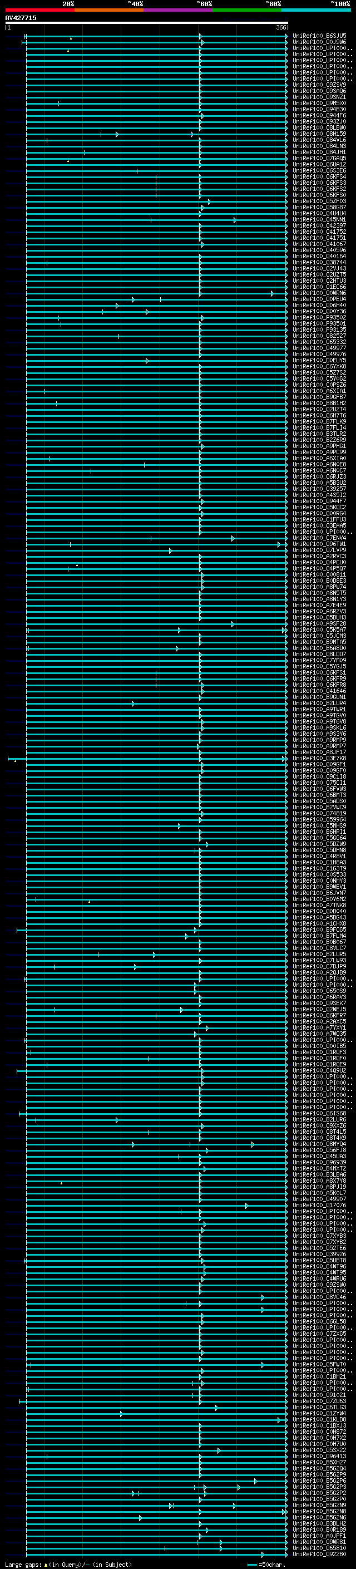The height and width of the screenshot is (1569, 356).
Task: Click the UniRef100_C0PSZ6 label
Action: click(319, 385)
